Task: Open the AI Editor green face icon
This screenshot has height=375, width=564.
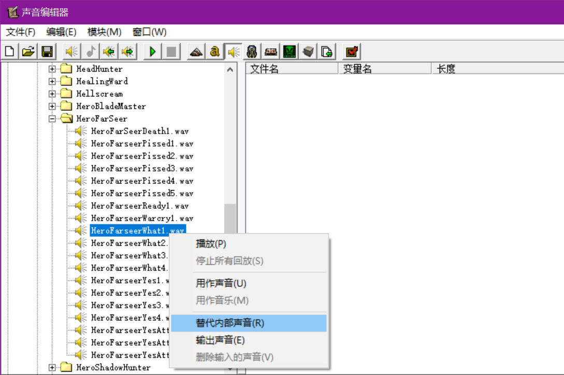Action: tap(290, 52)
